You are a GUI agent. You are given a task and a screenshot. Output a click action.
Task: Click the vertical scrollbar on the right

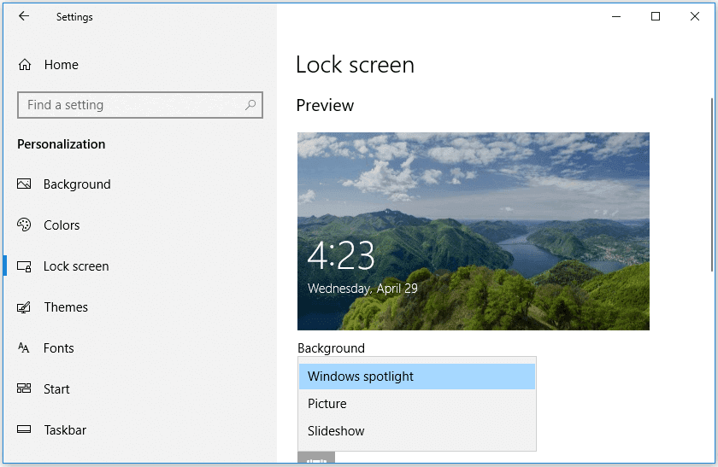point(711,184)
